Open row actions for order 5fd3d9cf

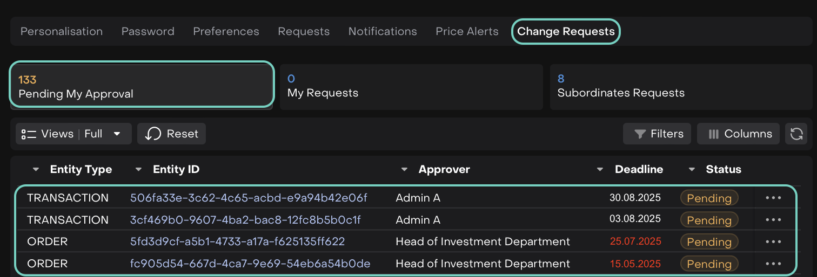click(773, 242)
